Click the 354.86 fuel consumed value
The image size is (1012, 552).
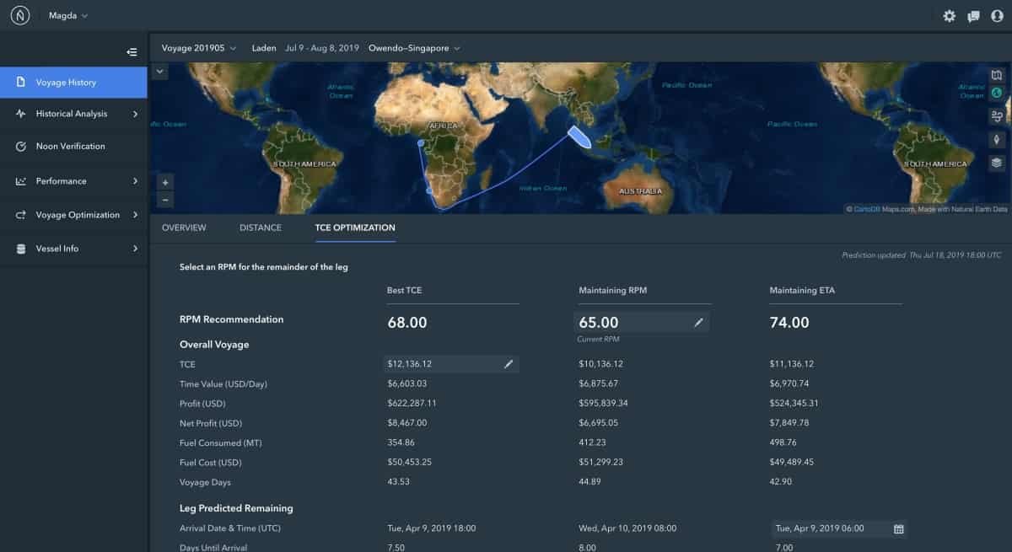pos(401,443)
